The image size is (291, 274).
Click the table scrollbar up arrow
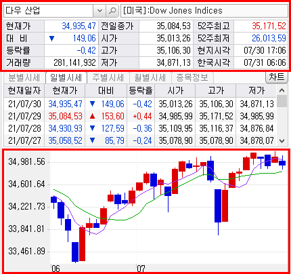pyautogui.click(x=282, y=90)
